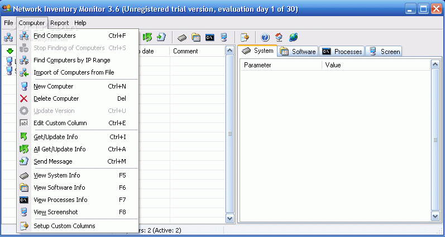Viewport: 445px width, 237px height.
Task: Click the Edit Custom Column abl icon
Action: click(x=24, y=123)
